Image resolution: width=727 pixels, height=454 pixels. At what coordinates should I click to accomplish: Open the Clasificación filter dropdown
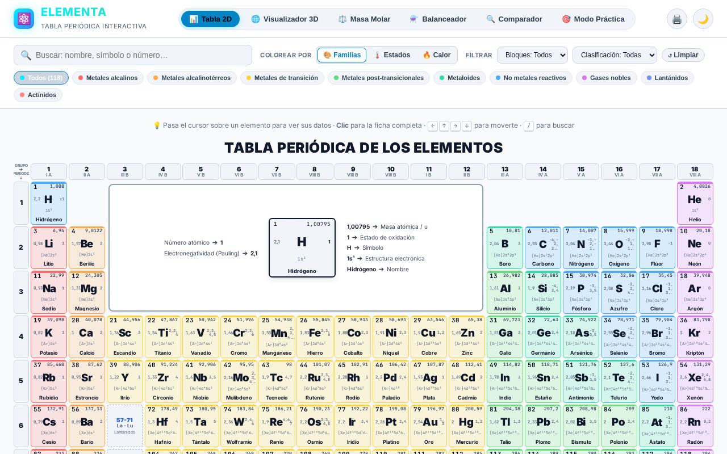pyautogui.click(x=615, y=55)
